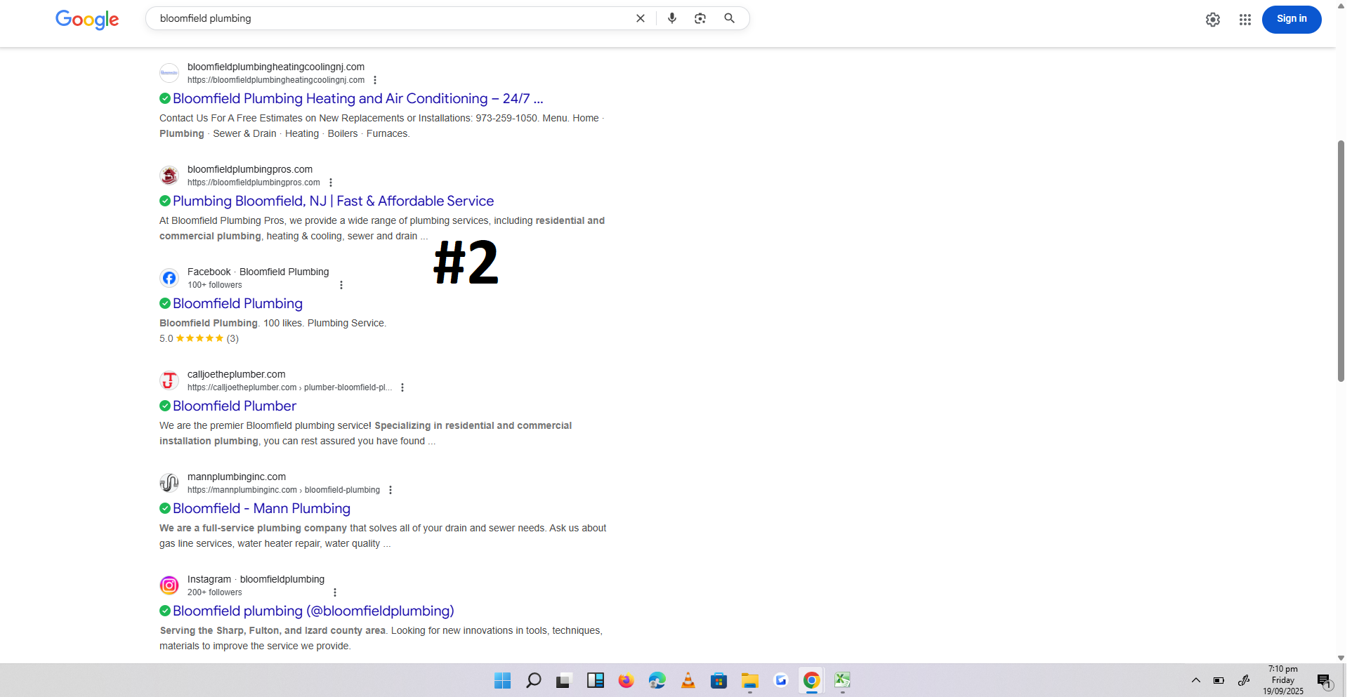1352x697 pixels.
Task: Click green check badge beside Bloomfield Plumbing Heating
Action: pos(165,98)
